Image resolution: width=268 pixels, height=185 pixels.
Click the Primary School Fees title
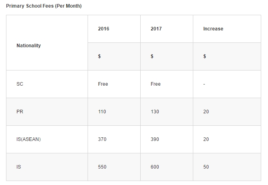click(44, 6)
